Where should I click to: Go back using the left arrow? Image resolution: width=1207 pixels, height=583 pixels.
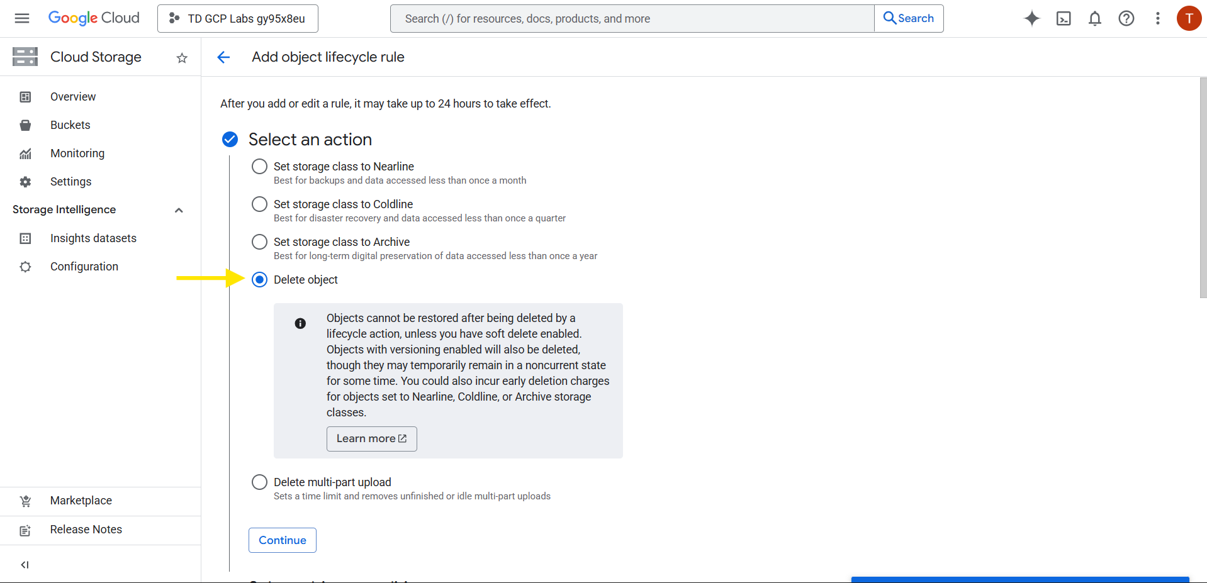pyautogui.click(x=223, y=57)
